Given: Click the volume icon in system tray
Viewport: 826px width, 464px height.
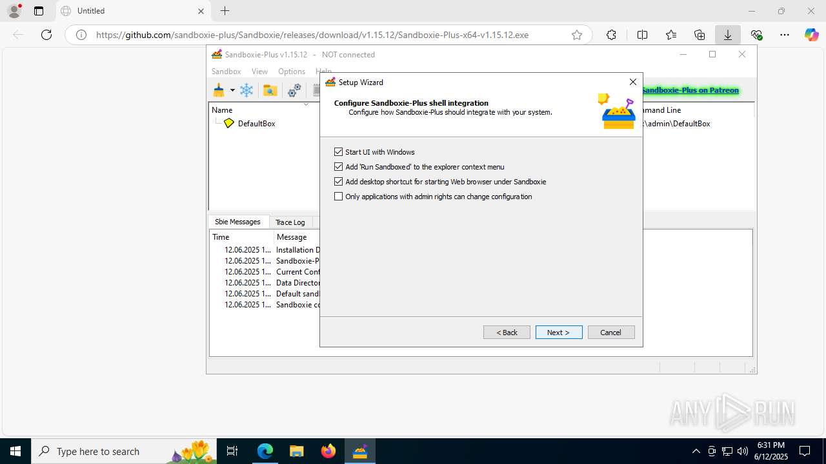Looking at the screenshot, I should click(x=743, y=451).
